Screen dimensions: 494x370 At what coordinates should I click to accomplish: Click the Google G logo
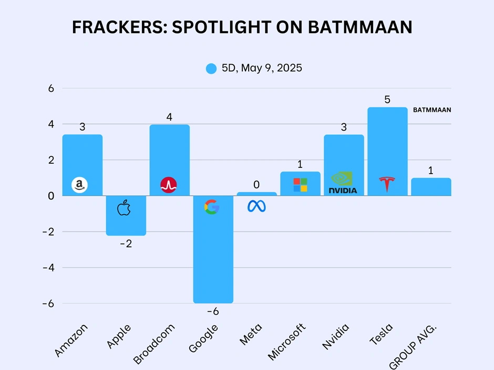tap(212, 207)
